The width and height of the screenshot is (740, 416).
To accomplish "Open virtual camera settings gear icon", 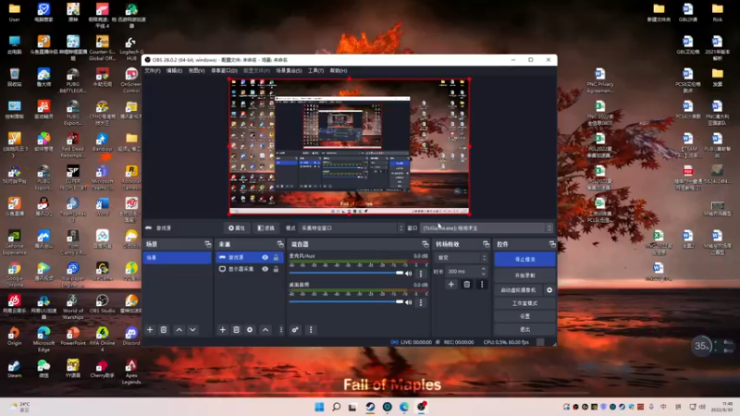I will [549, 290].
